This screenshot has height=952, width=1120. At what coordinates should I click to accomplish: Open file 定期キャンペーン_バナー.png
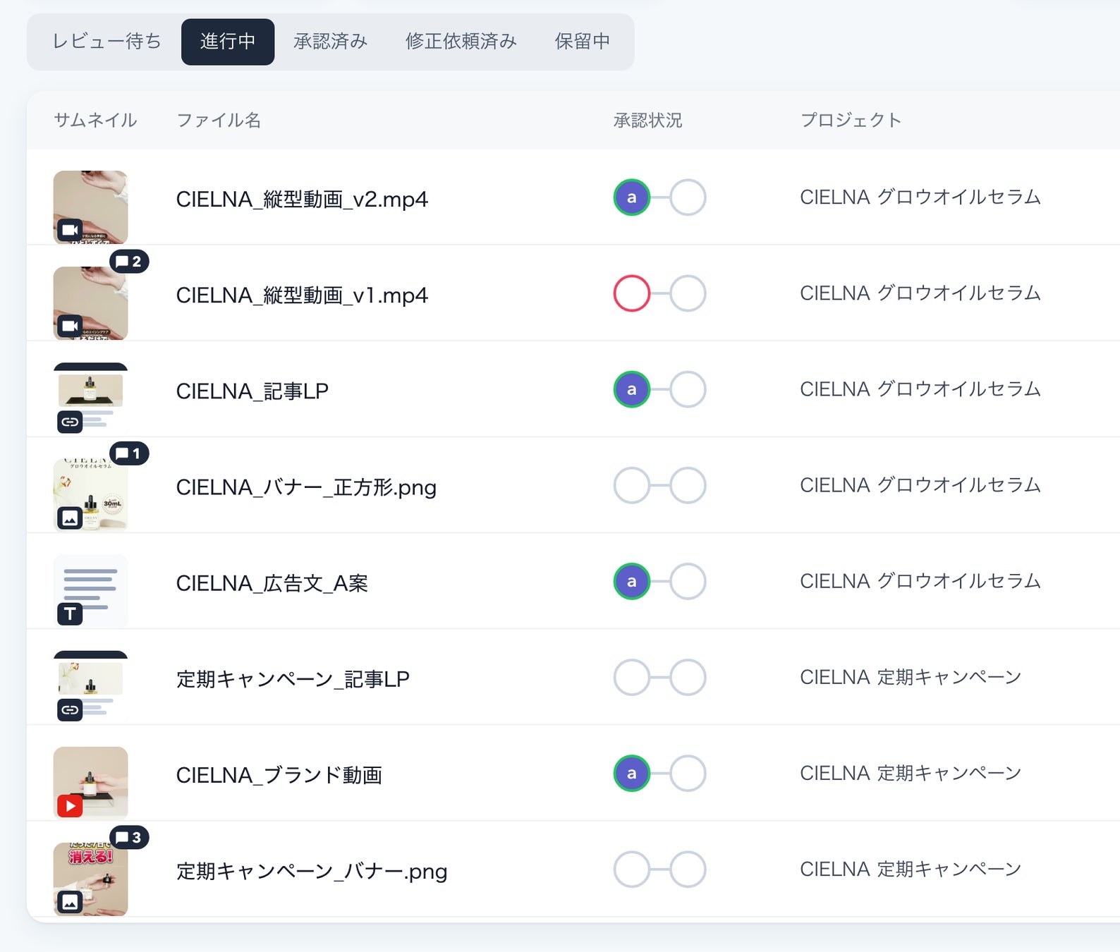click(312, 872)
